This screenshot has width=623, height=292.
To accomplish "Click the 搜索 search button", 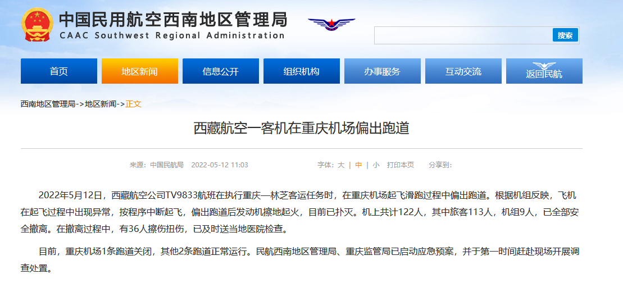I will (x=565, y=35).
